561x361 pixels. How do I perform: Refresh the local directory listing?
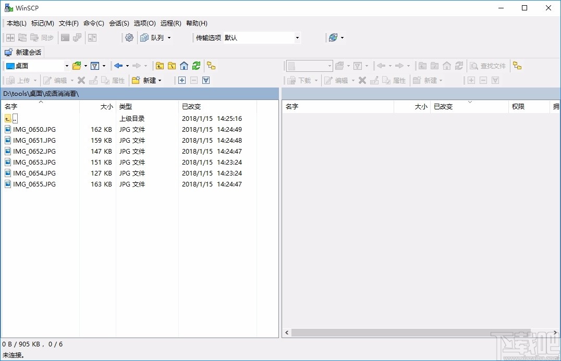[197, 66]
